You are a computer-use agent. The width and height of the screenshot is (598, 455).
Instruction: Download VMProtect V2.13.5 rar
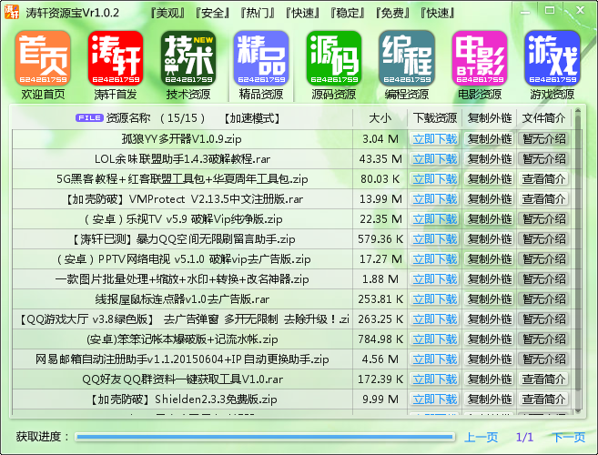(x=435, y=198)
